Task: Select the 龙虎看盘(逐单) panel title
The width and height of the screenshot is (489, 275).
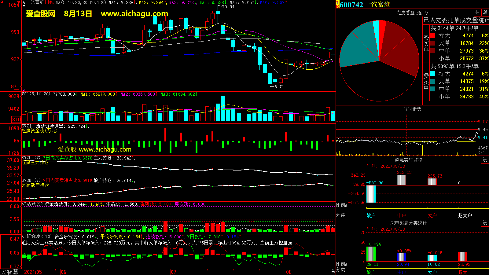Action: click(412, 13)
